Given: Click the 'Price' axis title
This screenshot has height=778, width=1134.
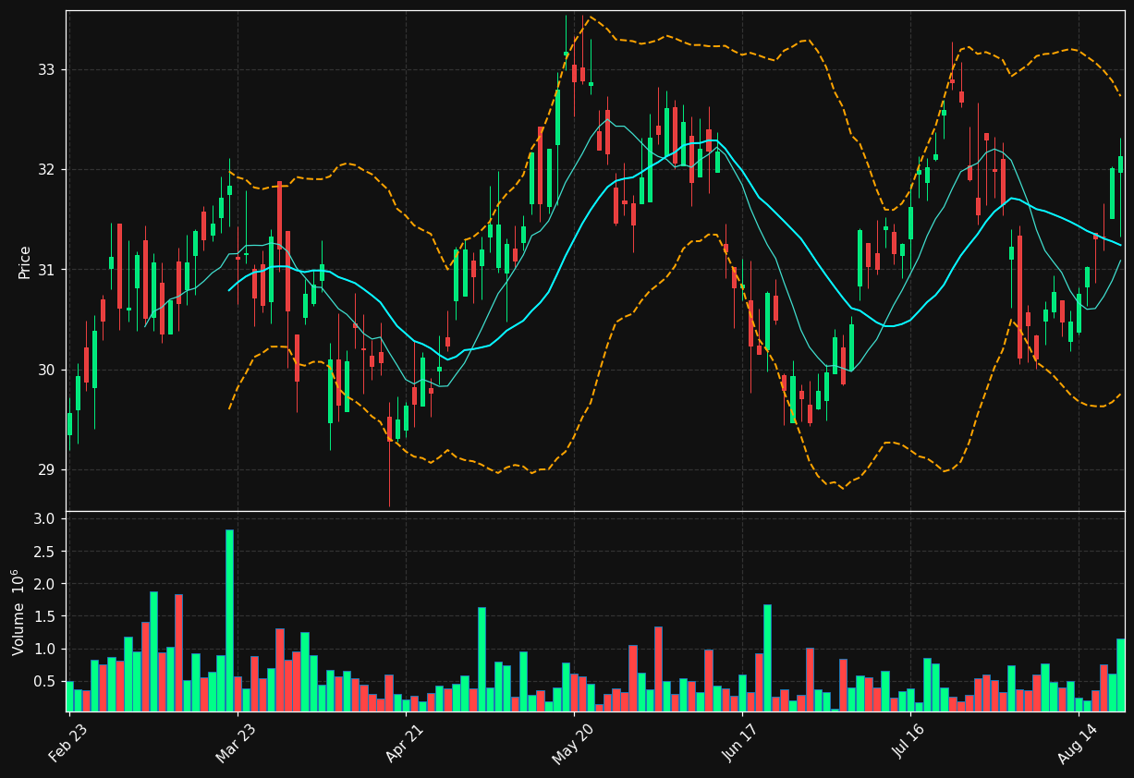Looking at the screenshot, I should click(x=25, y=261).
